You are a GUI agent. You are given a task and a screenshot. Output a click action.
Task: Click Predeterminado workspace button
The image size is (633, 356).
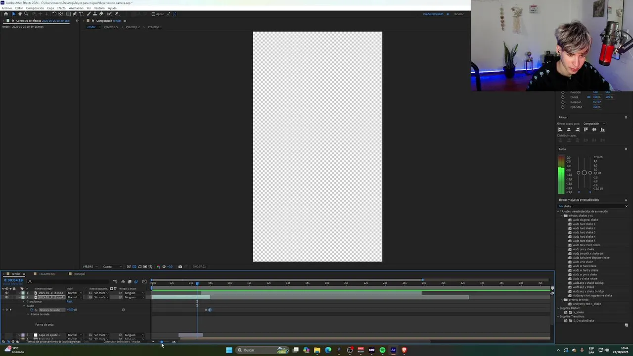point(433,14)
